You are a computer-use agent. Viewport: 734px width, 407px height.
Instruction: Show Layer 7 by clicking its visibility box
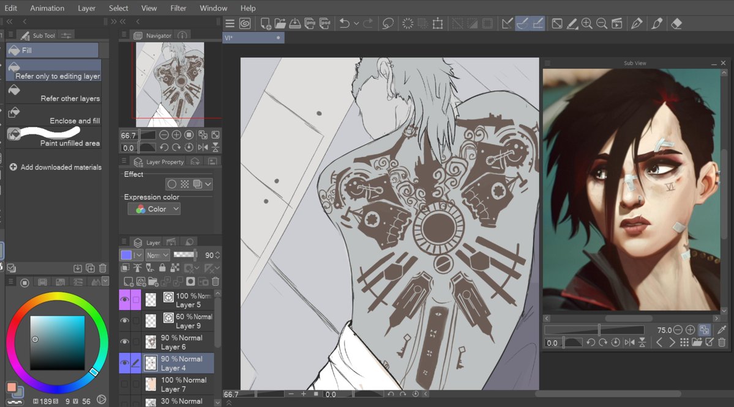click(124, 384)
